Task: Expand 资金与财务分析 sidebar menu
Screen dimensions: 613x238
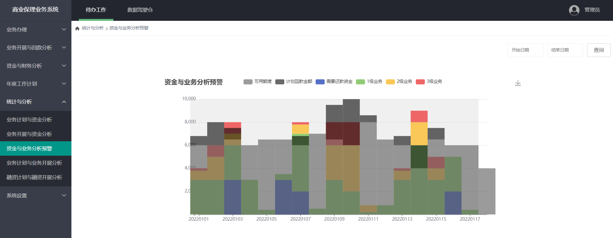Action: tap(36, 66)
